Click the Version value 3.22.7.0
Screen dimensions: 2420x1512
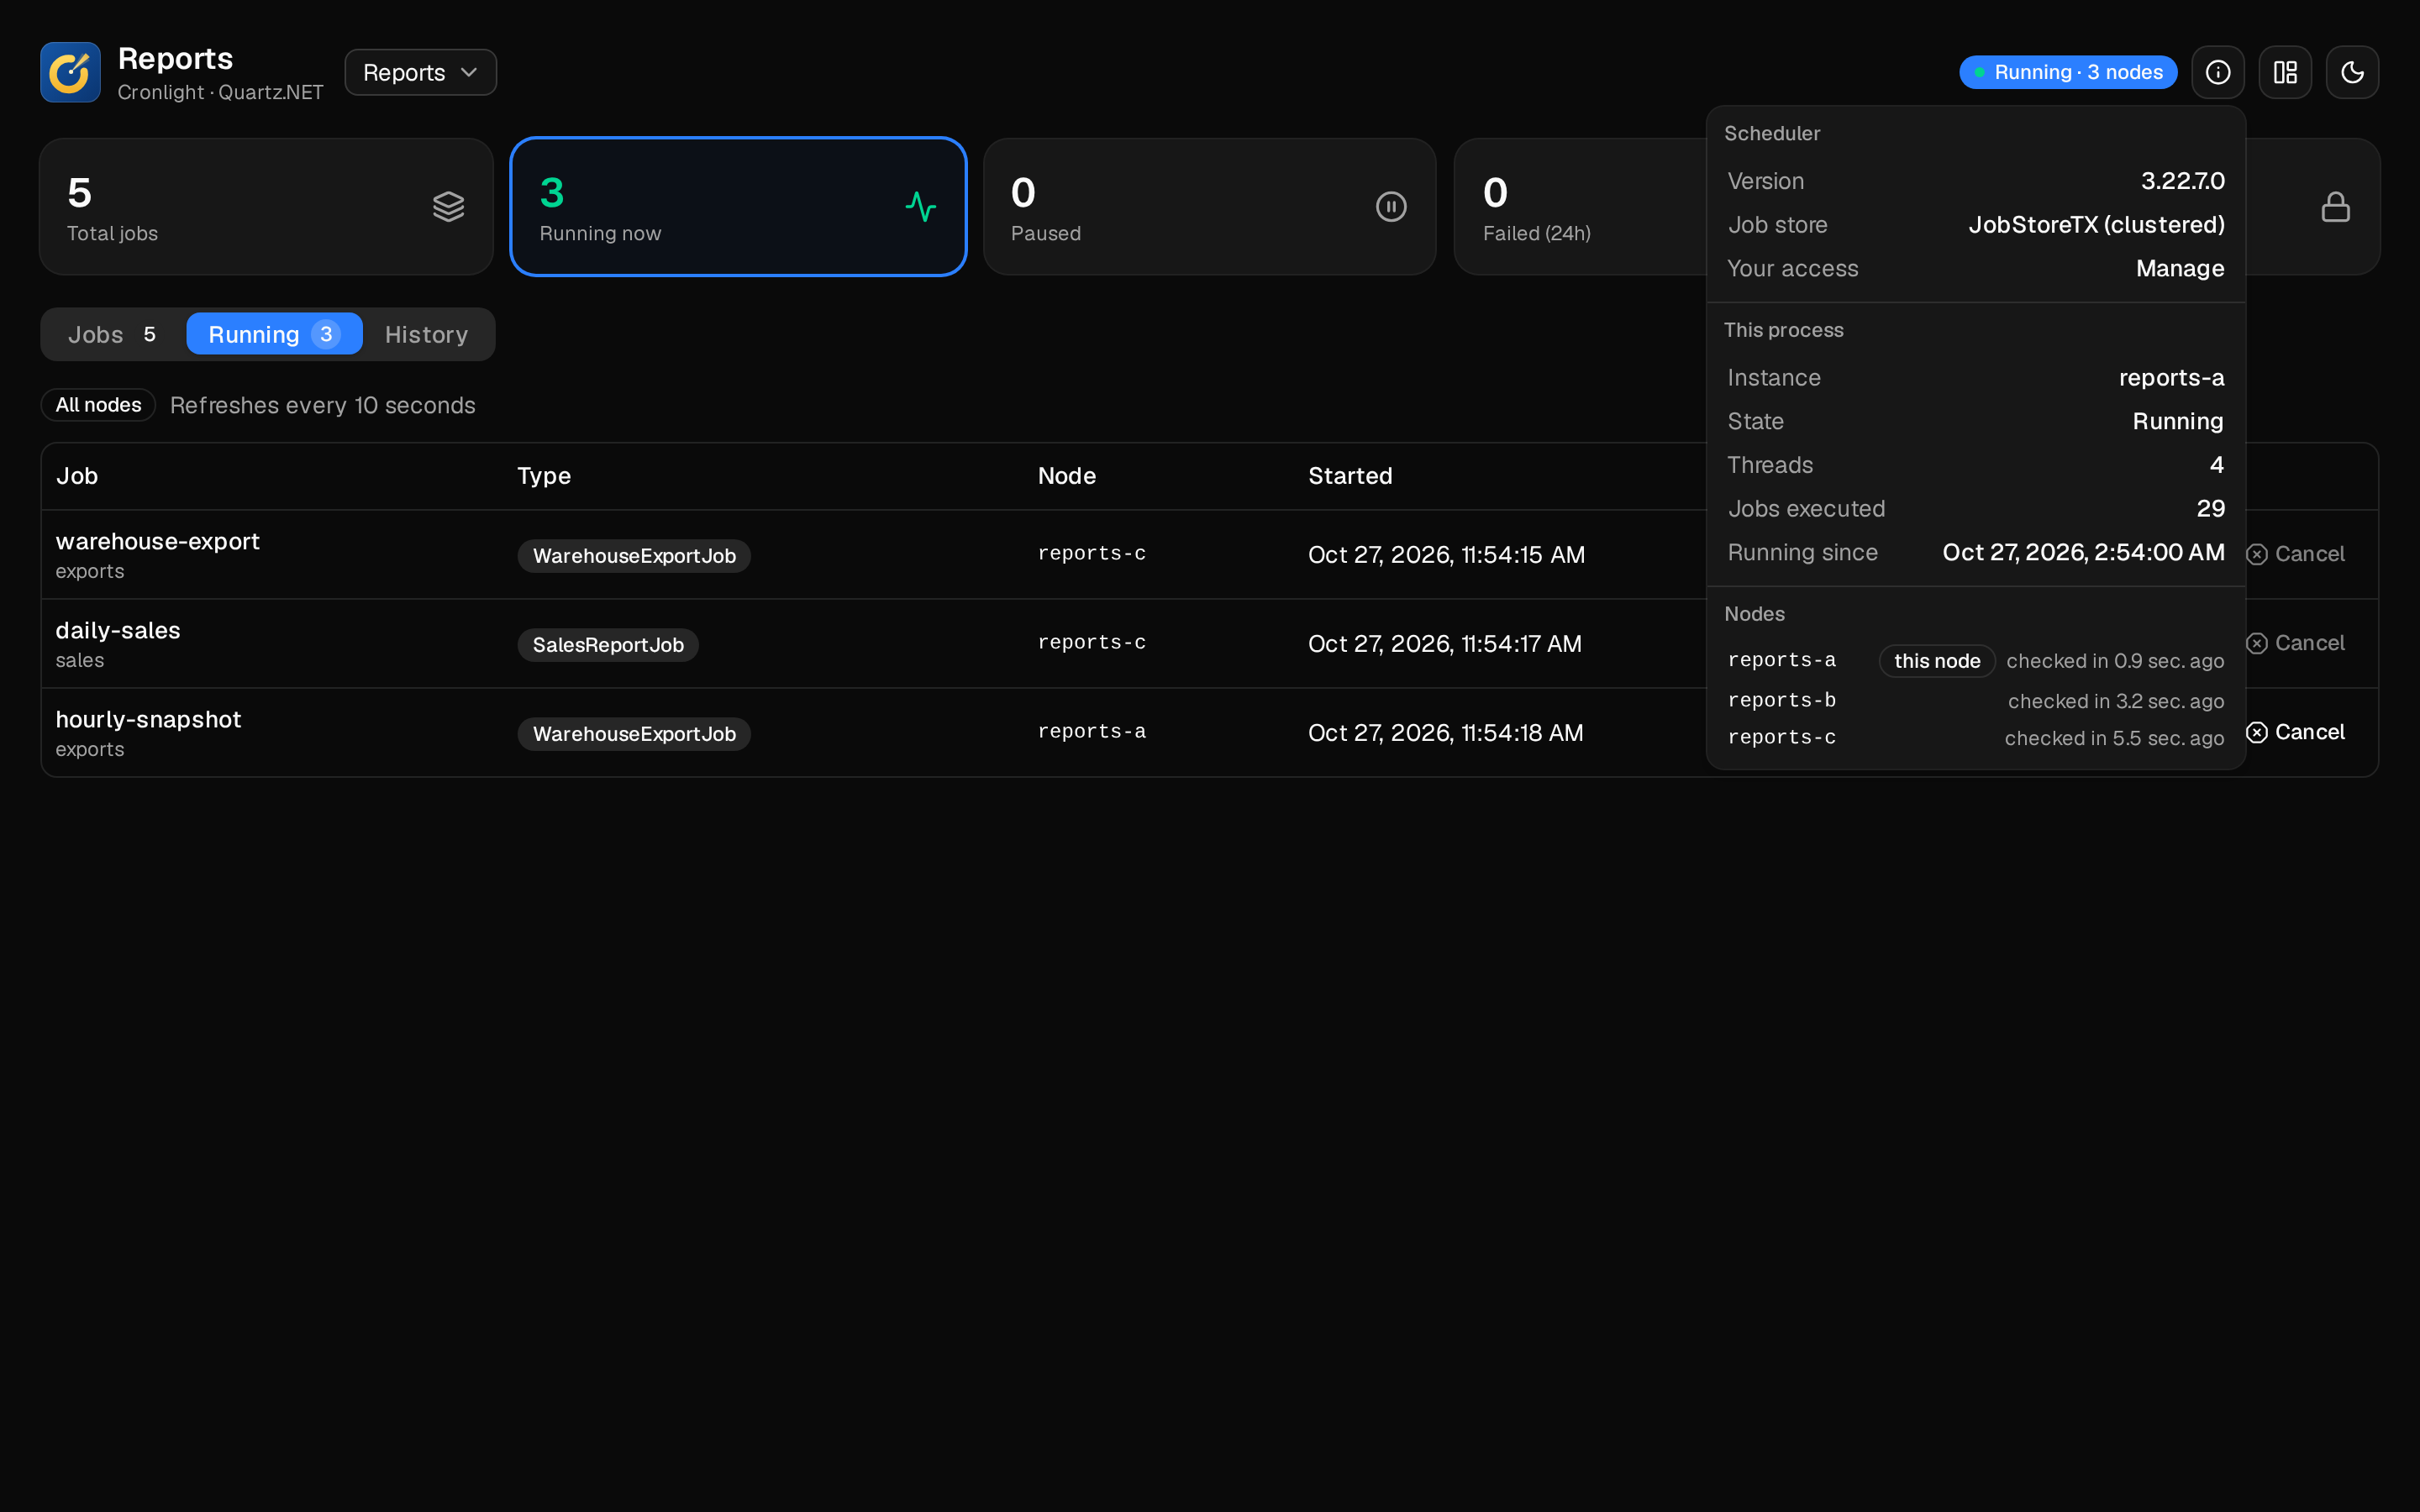2182,181
